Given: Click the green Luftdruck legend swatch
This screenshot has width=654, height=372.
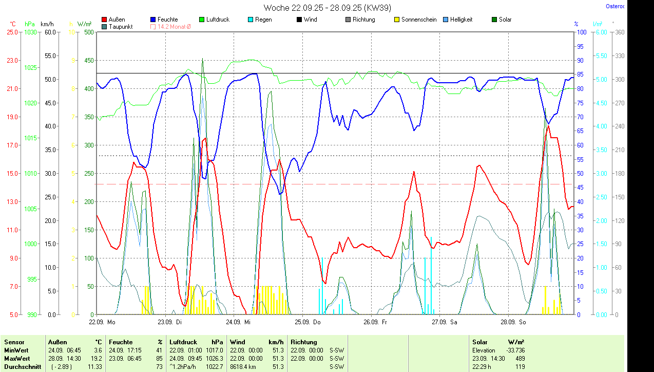Looking at the screenshot, I should point(202,20).
